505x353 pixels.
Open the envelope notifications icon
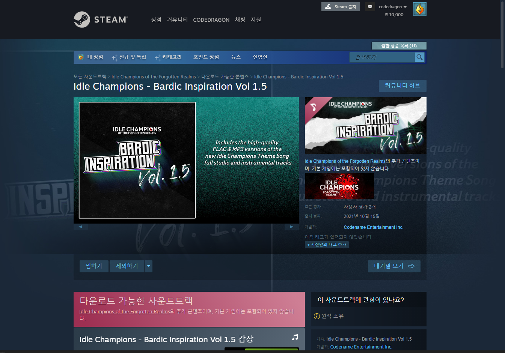370,7
